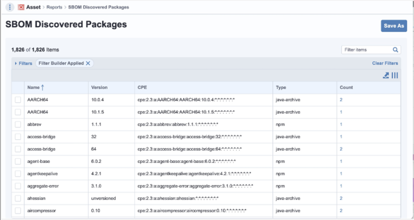Screen dimensions: 414x220
Task: Open the column chooser icon
Action: pyautogui.click(x=395, y=75)
